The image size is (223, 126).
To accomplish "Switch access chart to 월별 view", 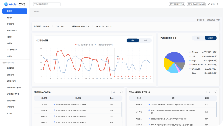I will coord(145,40).
